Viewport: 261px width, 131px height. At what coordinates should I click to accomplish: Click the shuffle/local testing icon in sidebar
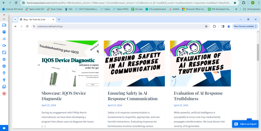pos(4,39)
